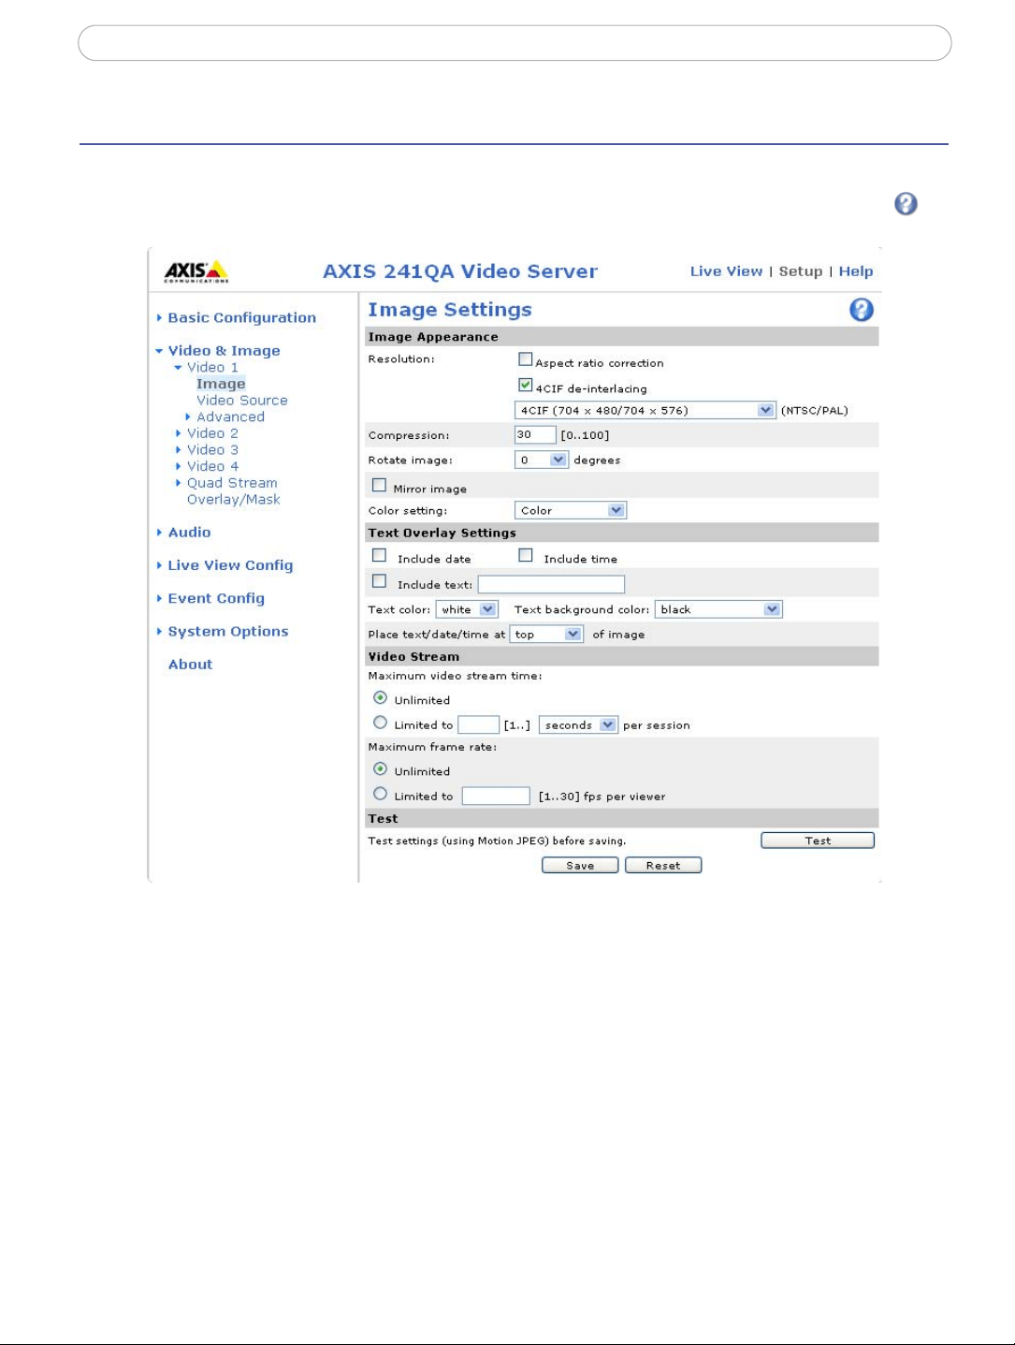Uncheck 4CIF de-interlacing checkbox

click(x=526, y=385)
